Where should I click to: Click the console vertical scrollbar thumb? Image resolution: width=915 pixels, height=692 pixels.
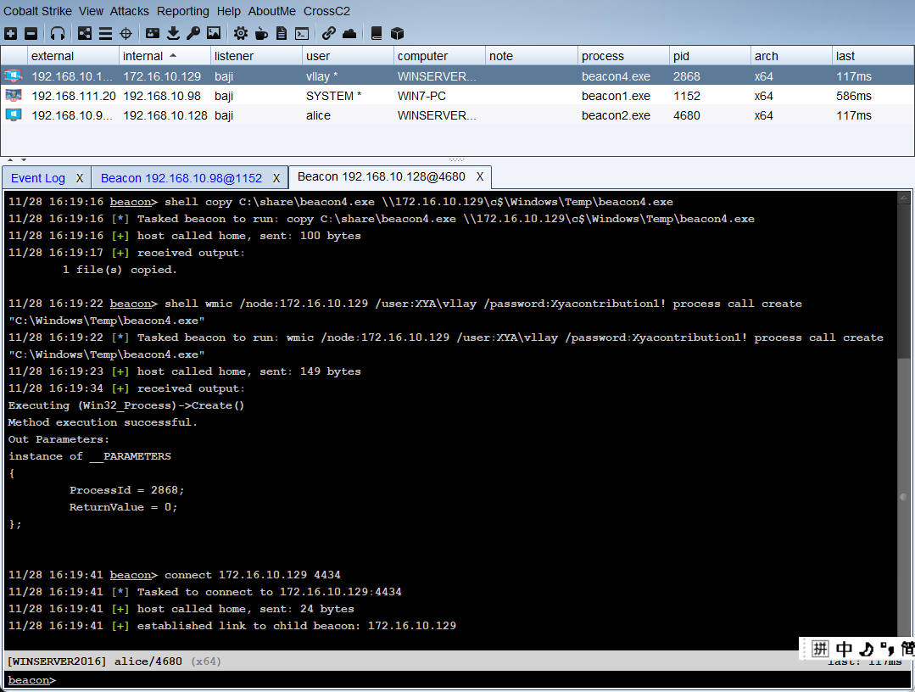[903, 497]
